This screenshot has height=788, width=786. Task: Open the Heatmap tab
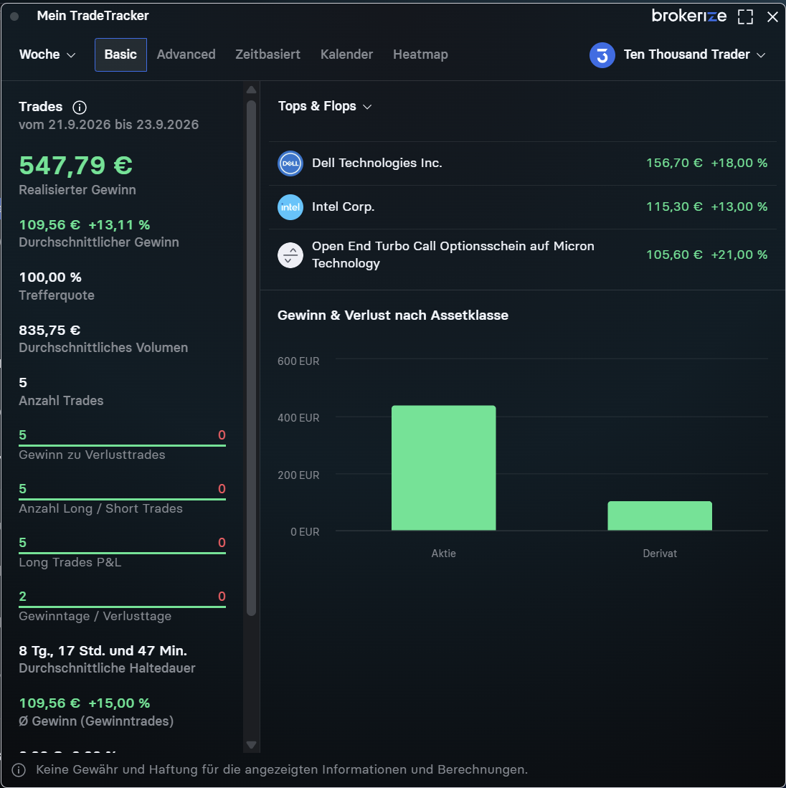click(420, 54)
